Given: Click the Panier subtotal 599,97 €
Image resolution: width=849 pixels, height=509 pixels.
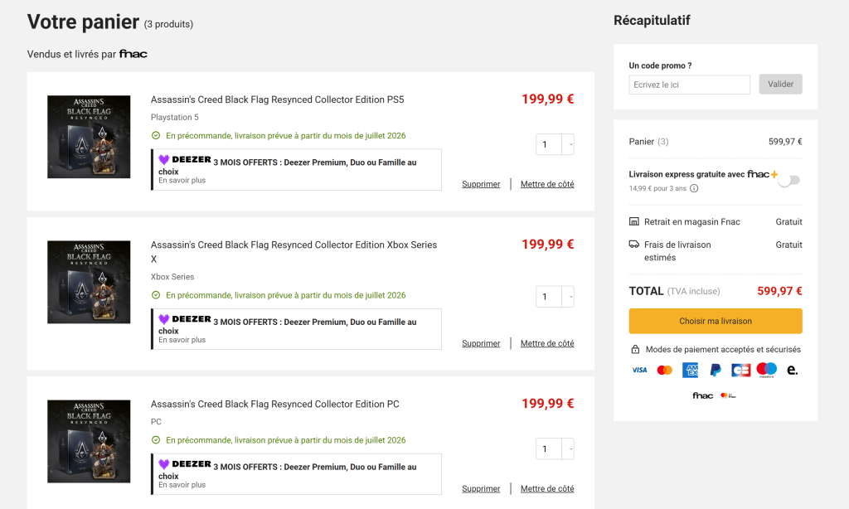Looking at the screenshot, I should coord(785,142).
